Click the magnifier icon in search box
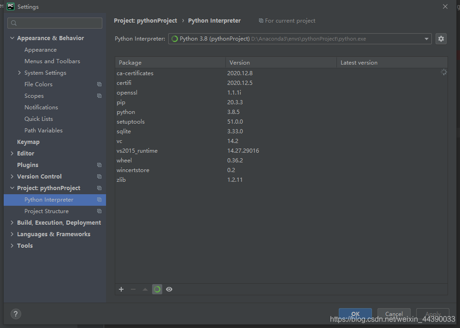Image resolution: width=460 pixels, height=328 pixels. (x=14, y=23)
